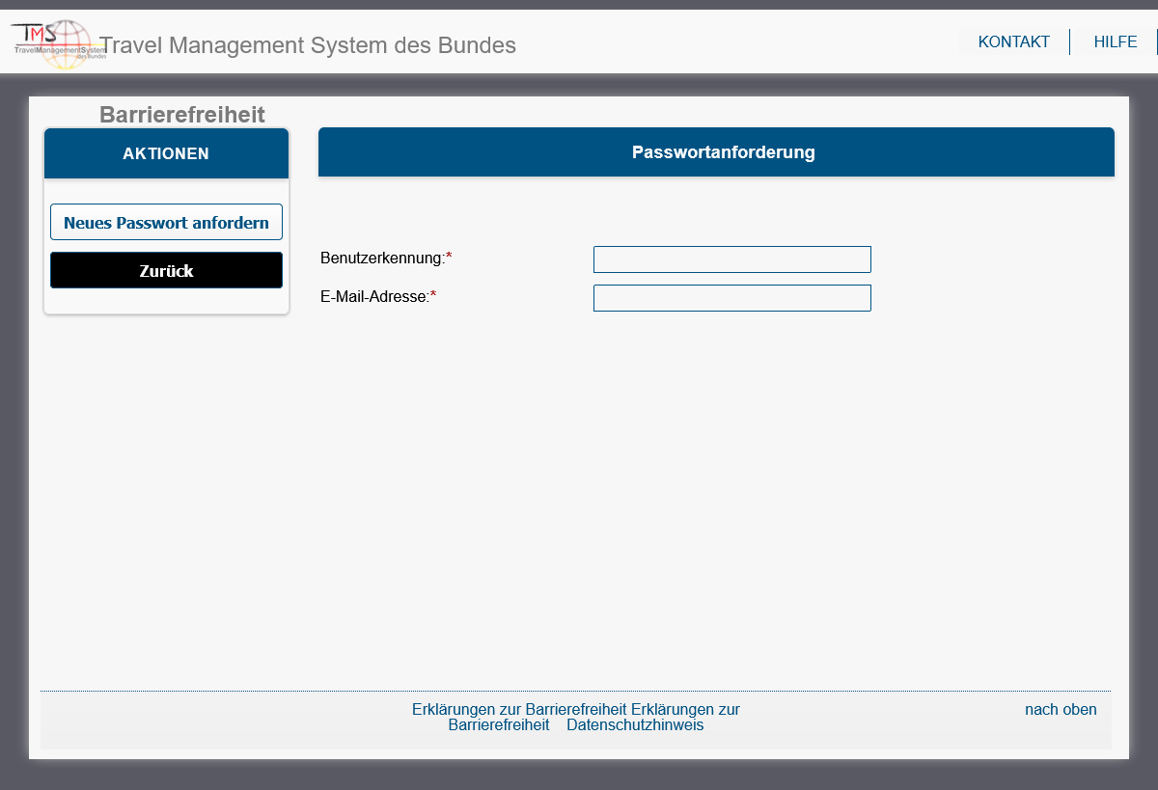Viewport: 1158px width, 790px height.
Task: Go back with the Zurück button
Action: (166, 270)
